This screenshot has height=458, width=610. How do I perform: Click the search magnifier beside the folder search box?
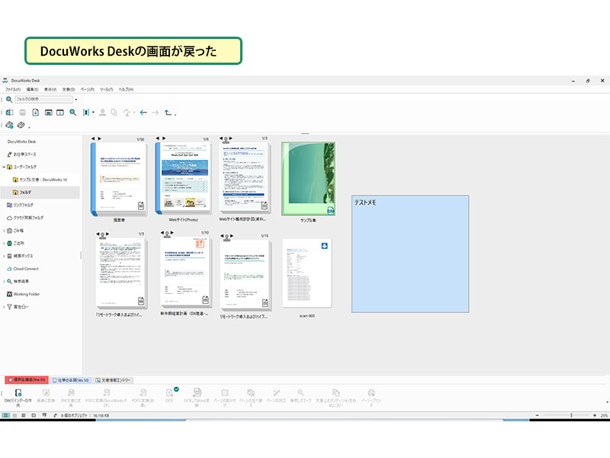(9, 99)
